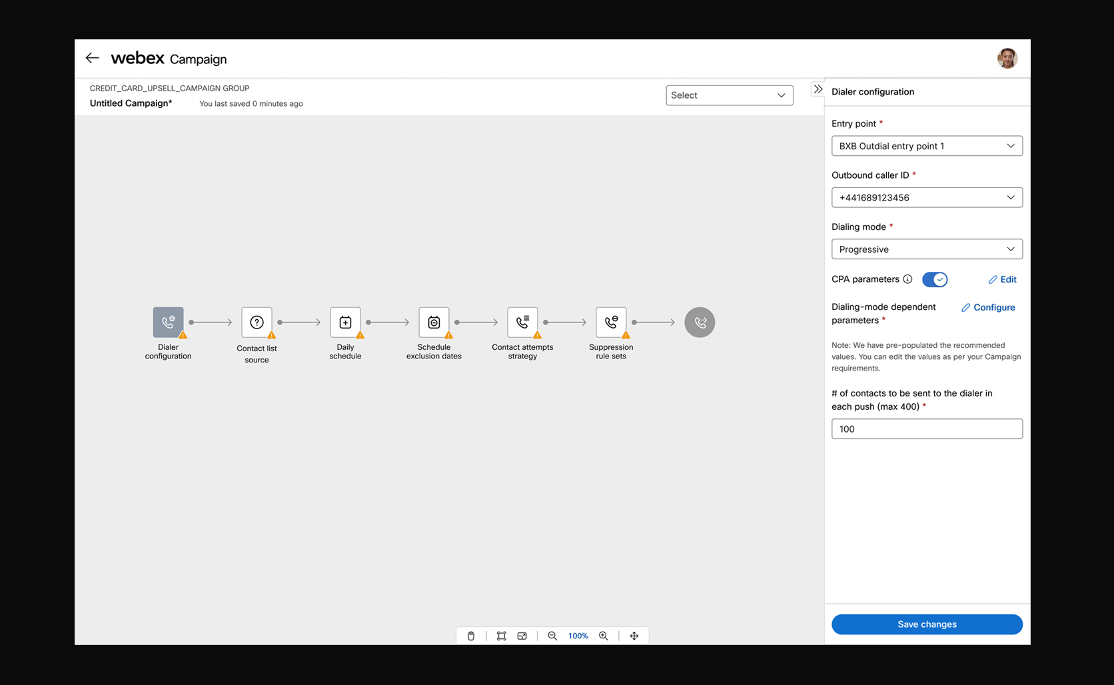This screenshot has height=685, width=1114.
Task: Click the trash delete icon in canvas toolbar
Action: point(471,636)
